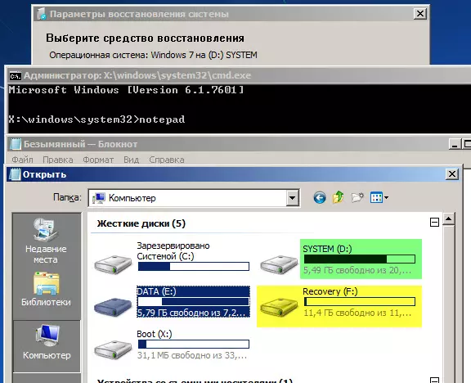The height and width of the screenshot is (383, 471).
Task: Select the Recovery (F:) drive icon
Action: pyautogui.click(x=279, y=307)
